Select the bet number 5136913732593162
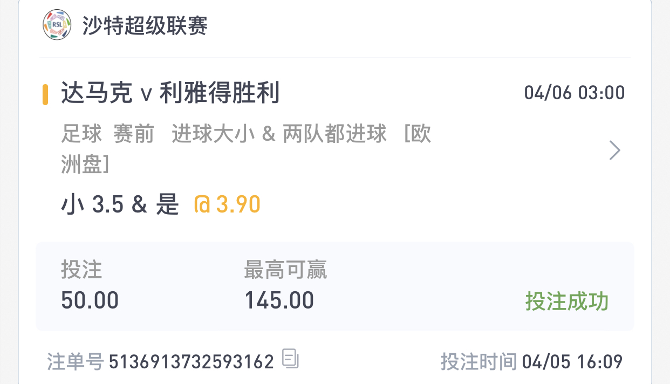Screen dimensions: 670x384 point(192,361)
